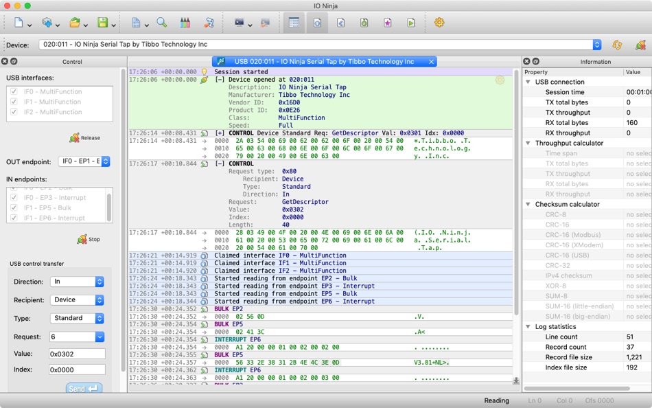Click the green Save floppy disk icon
The height and width of the screenshot is (408, 652).
point(103,23)
